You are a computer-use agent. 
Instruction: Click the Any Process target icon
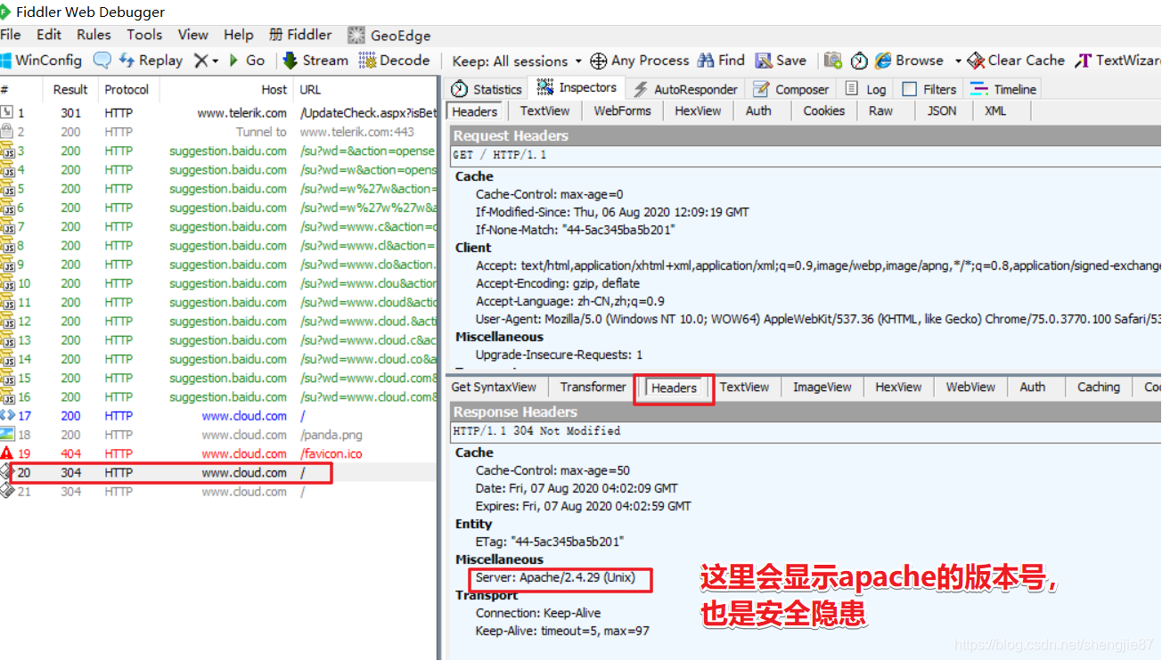(599, 61)
